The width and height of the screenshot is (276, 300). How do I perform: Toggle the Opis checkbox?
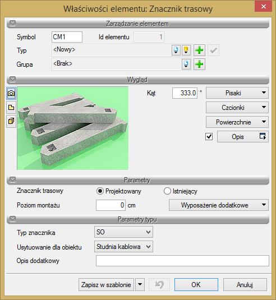pos(209,137)
